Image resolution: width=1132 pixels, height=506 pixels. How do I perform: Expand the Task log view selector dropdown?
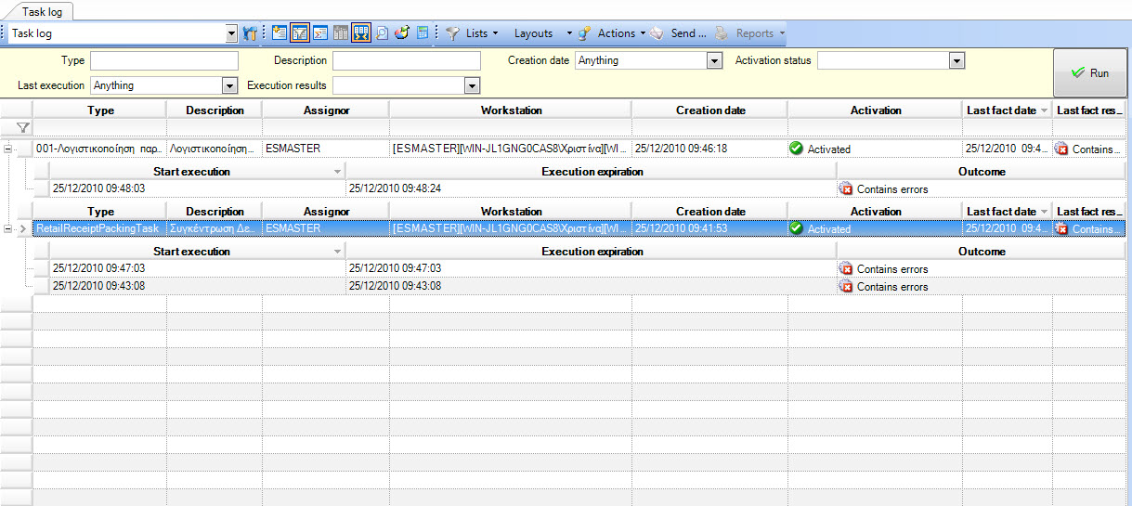(232, 33)
